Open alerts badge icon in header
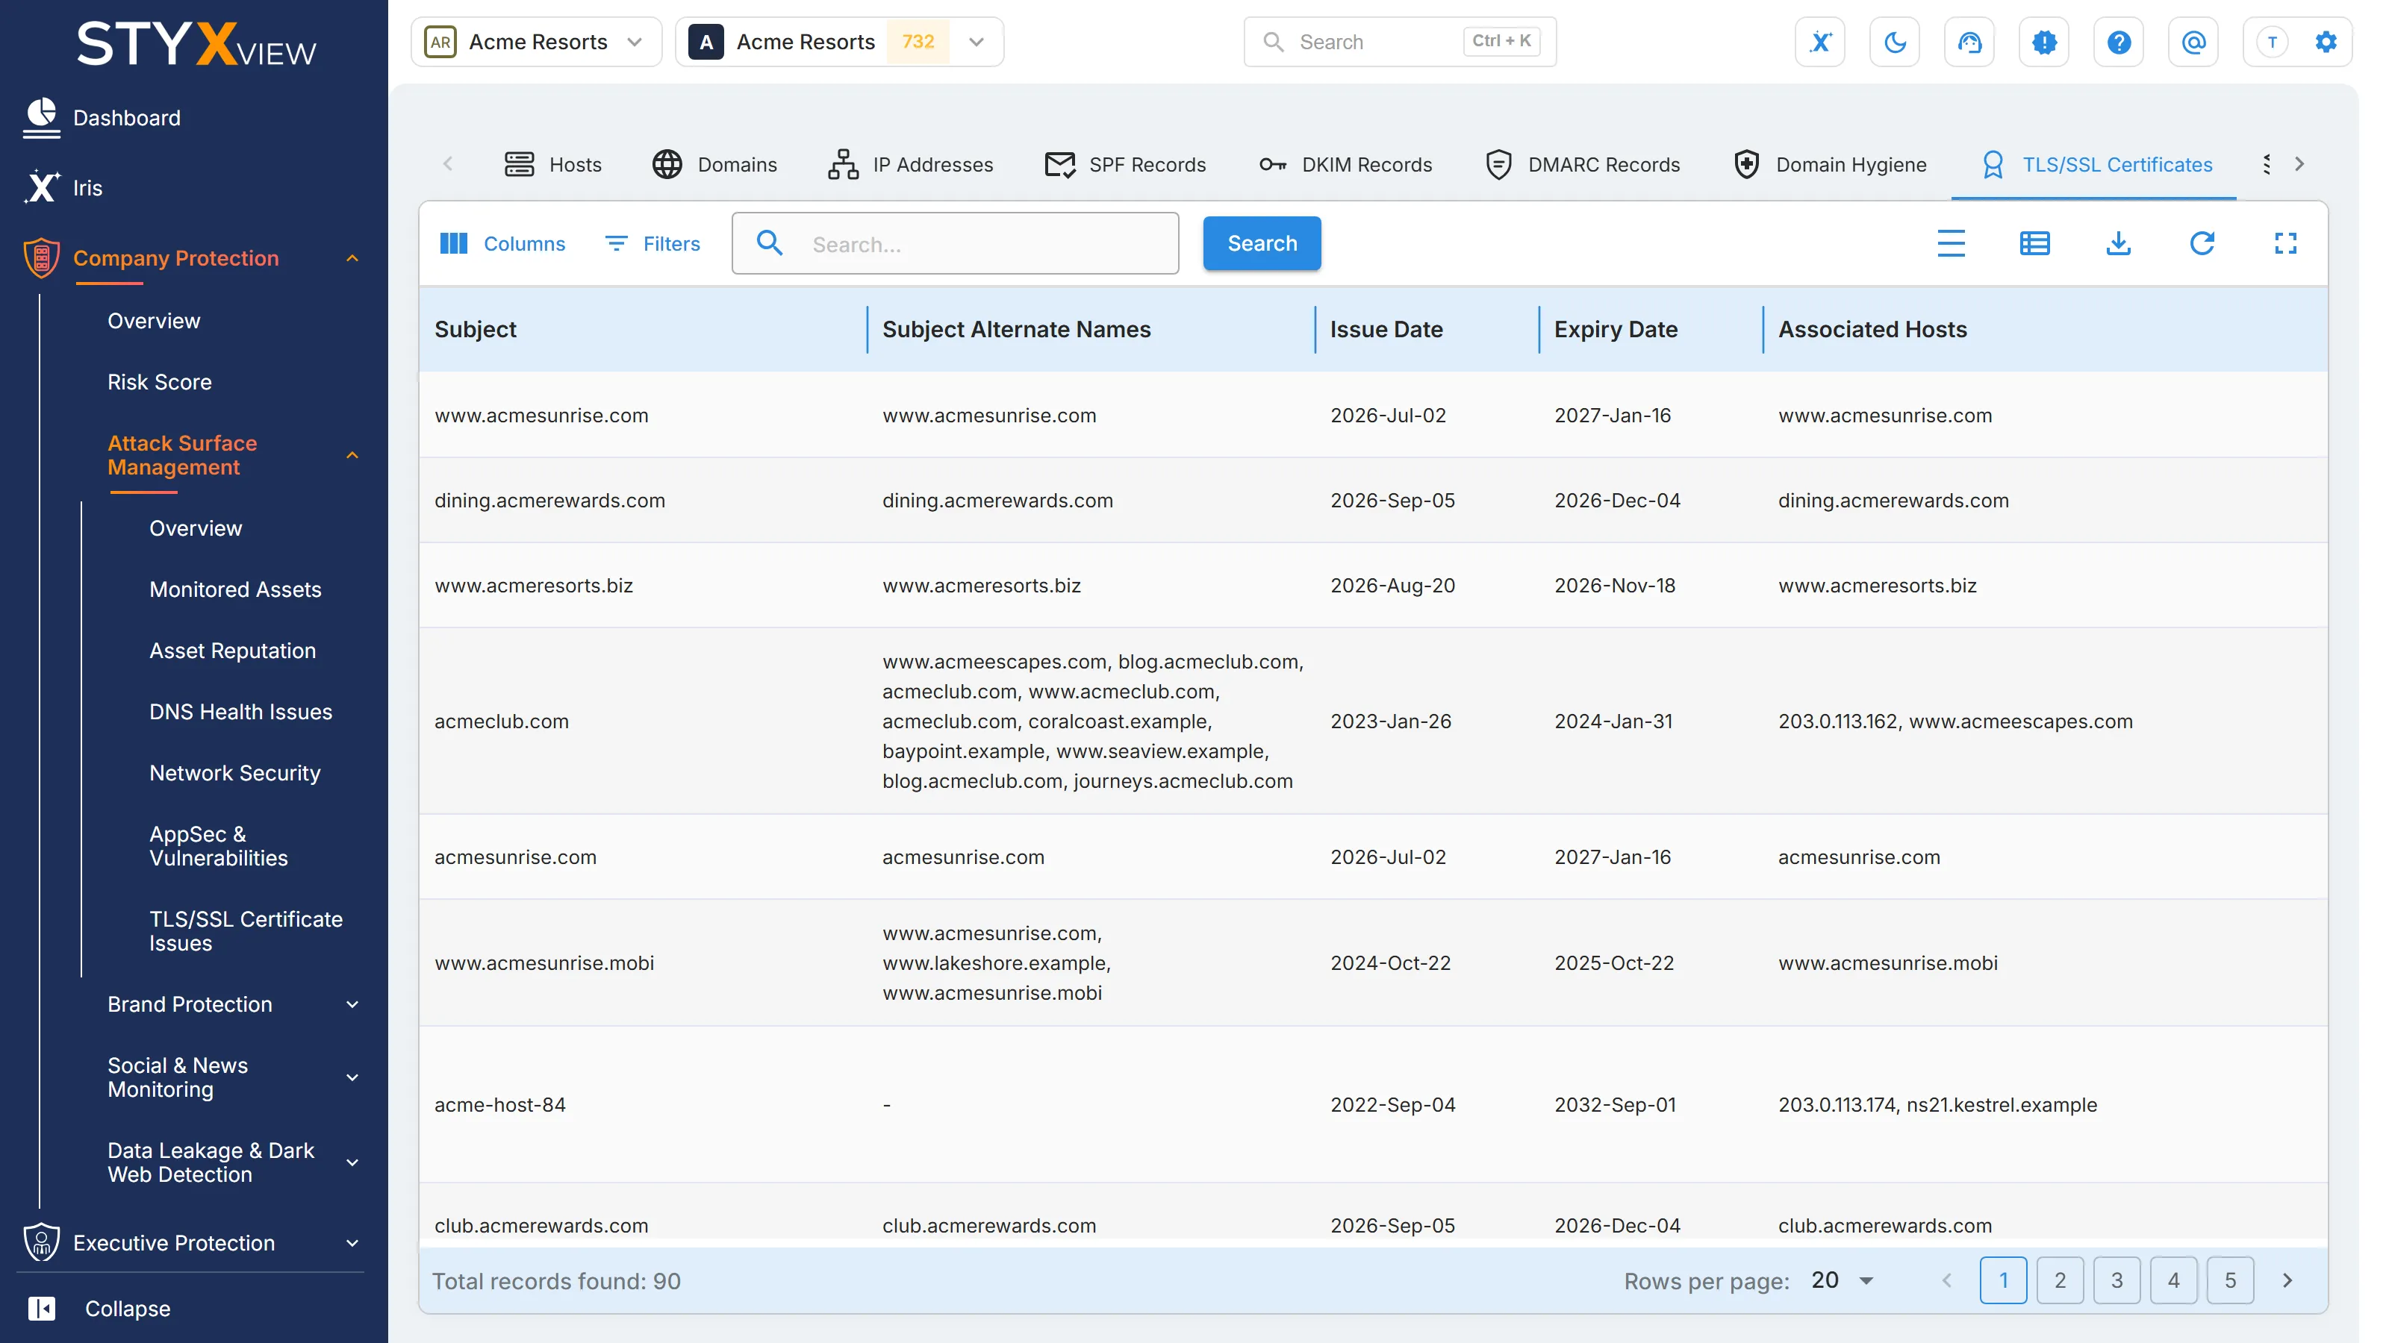 pyautogui.click(x=2044, y=42)
